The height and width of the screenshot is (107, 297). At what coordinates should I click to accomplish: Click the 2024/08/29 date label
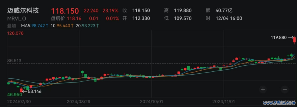pos(79,102)
